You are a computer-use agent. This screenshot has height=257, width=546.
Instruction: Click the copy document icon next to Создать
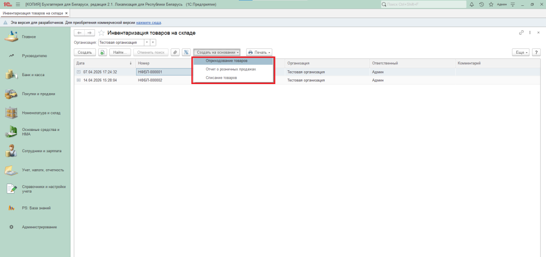(x=102, y=52)
